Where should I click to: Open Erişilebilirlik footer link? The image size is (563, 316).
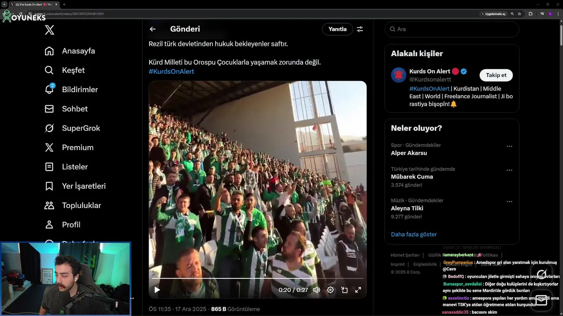point(425,264)
